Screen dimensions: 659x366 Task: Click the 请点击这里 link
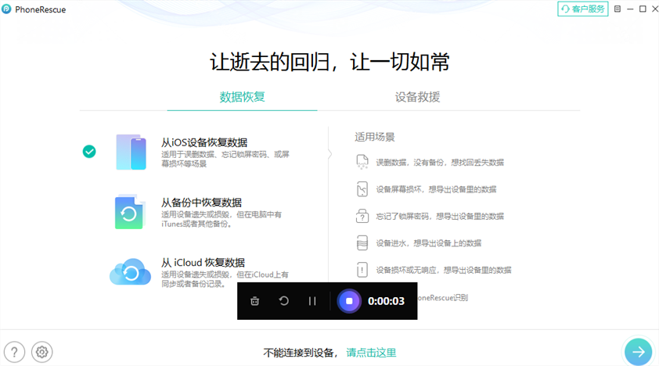coord(371,353)
